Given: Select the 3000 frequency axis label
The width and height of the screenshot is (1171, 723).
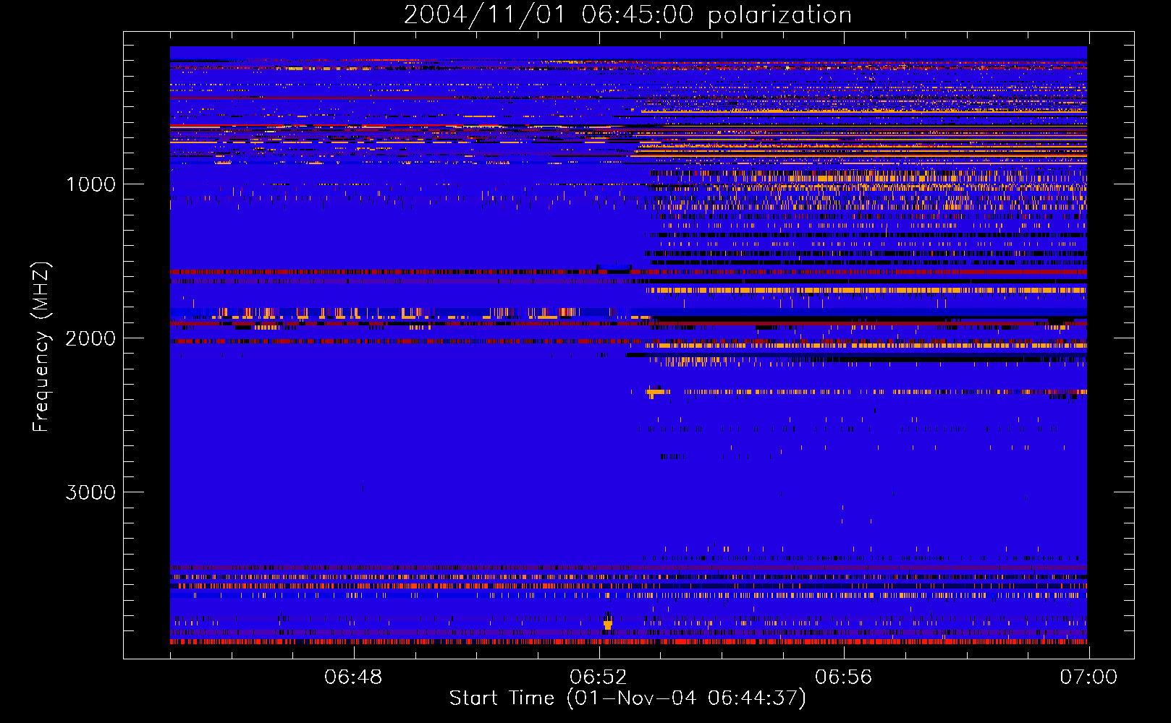Looking at the screenshot, I should tap(90, 492).
